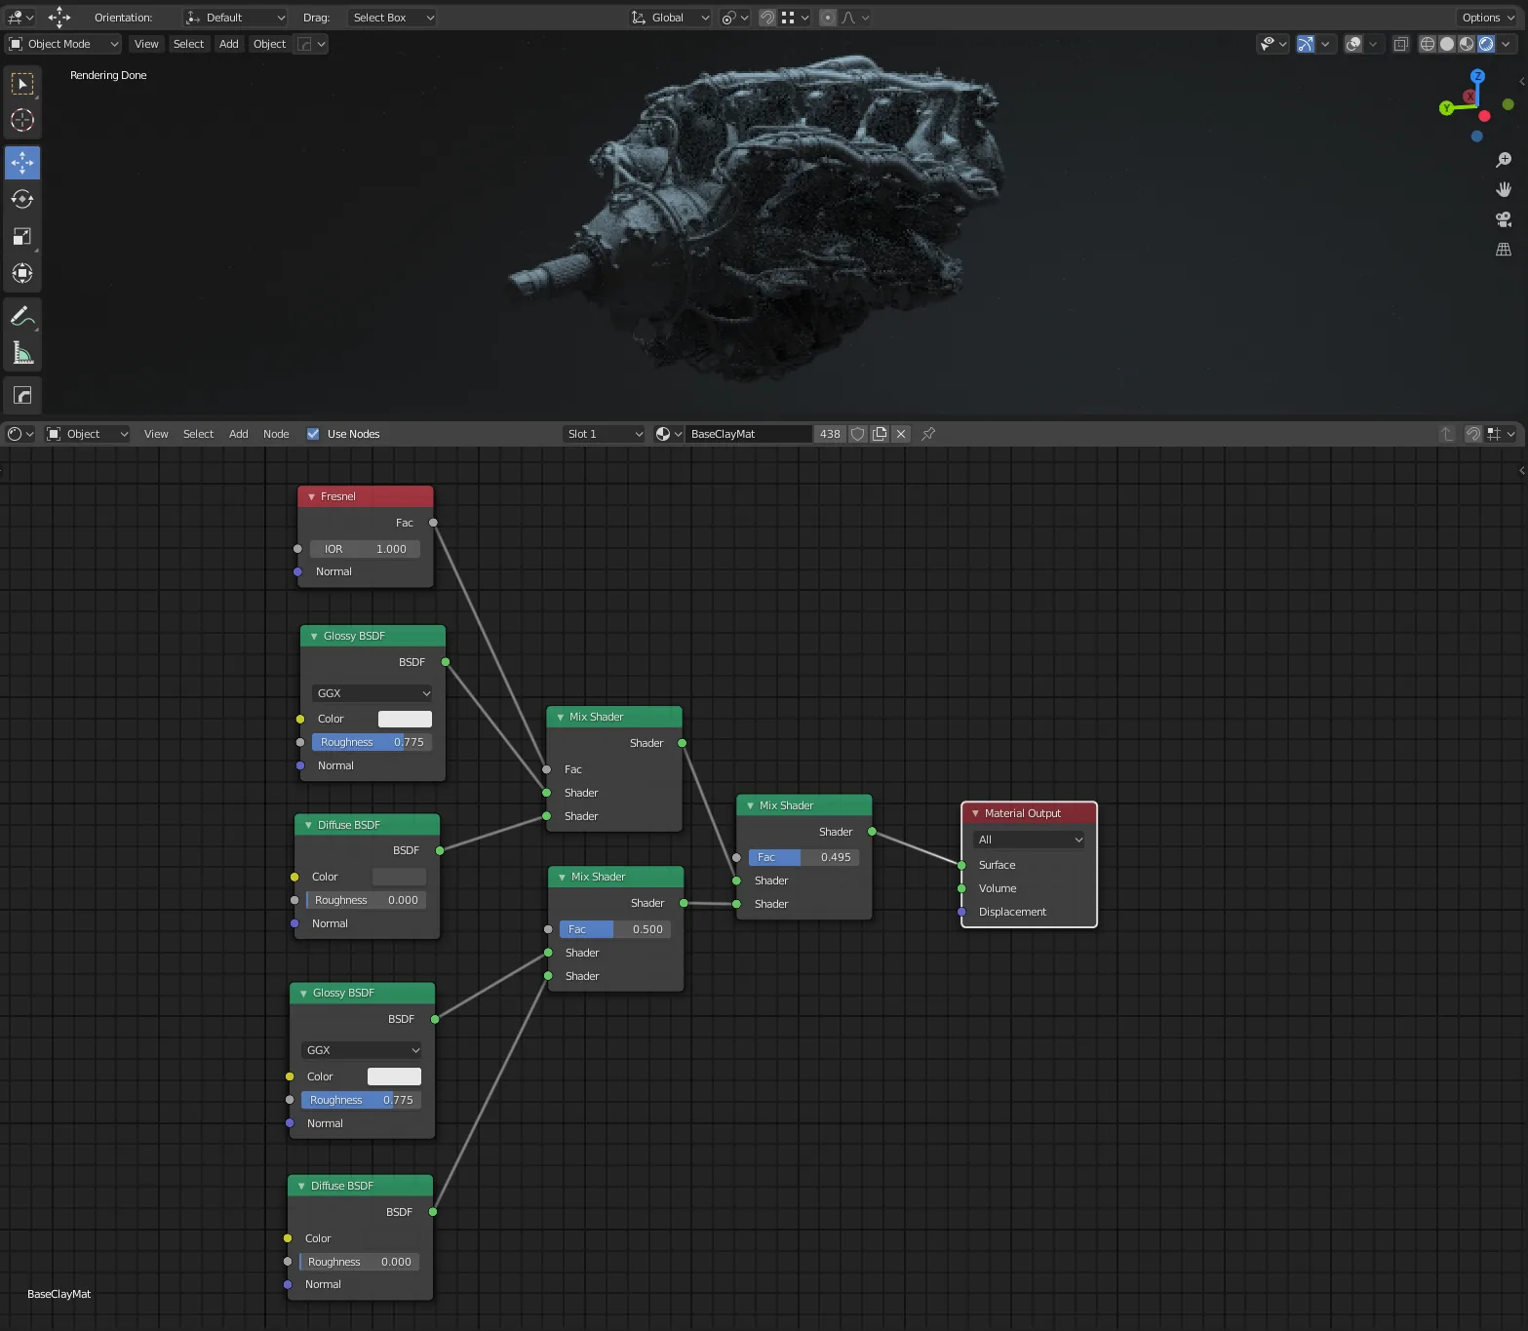Toggle X-Ray mode in viewport header
This screenshot has width=1528, height=1331.
1401,44
